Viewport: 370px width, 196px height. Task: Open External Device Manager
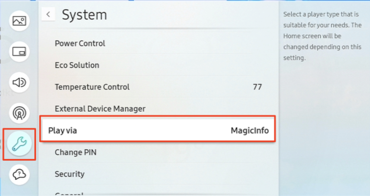100,108
